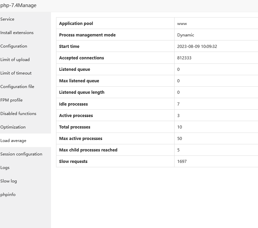The image size is (258, 228).
Task: Click the Slow requests value 1697
Action: 182,162
